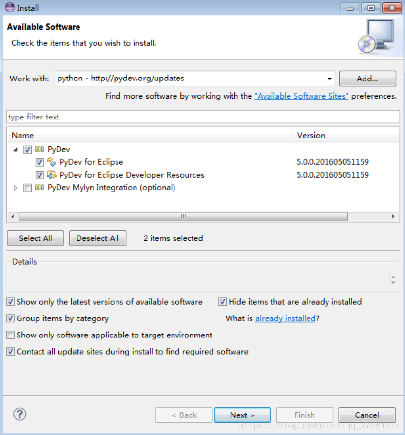
Task: Click the Version column header
Action: click(x=346, y=135)
